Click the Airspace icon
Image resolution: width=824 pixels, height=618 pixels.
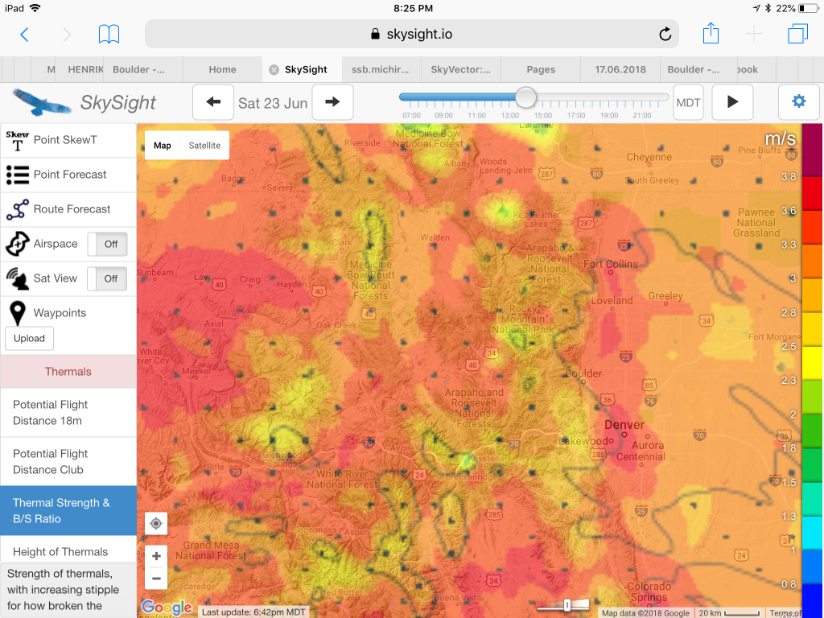pos(18,244)
